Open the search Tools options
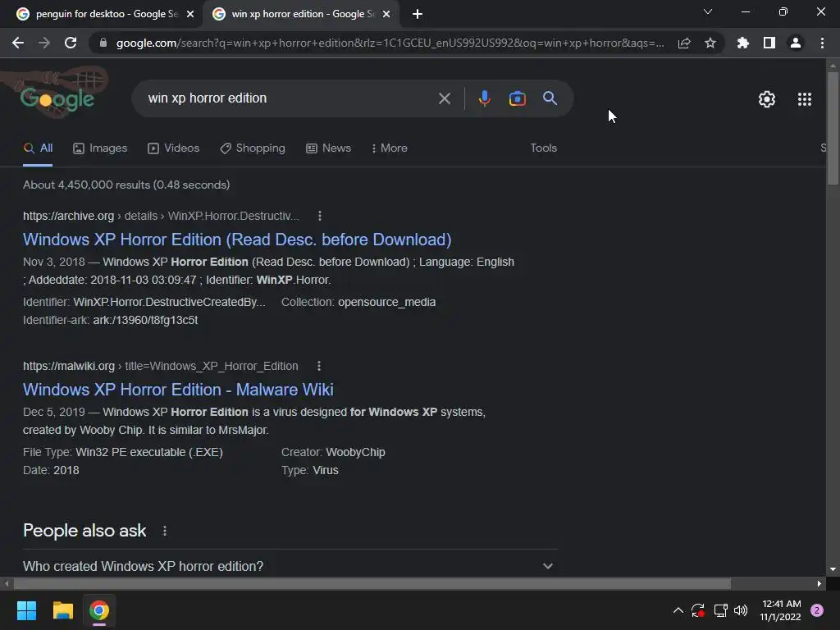 (543, 148)
